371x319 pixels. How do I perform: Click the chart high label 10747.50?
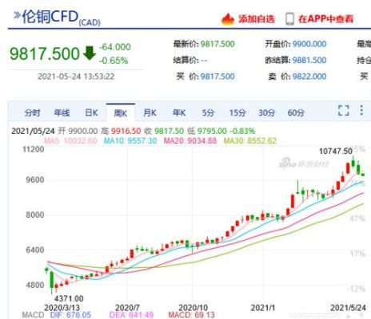336,152
